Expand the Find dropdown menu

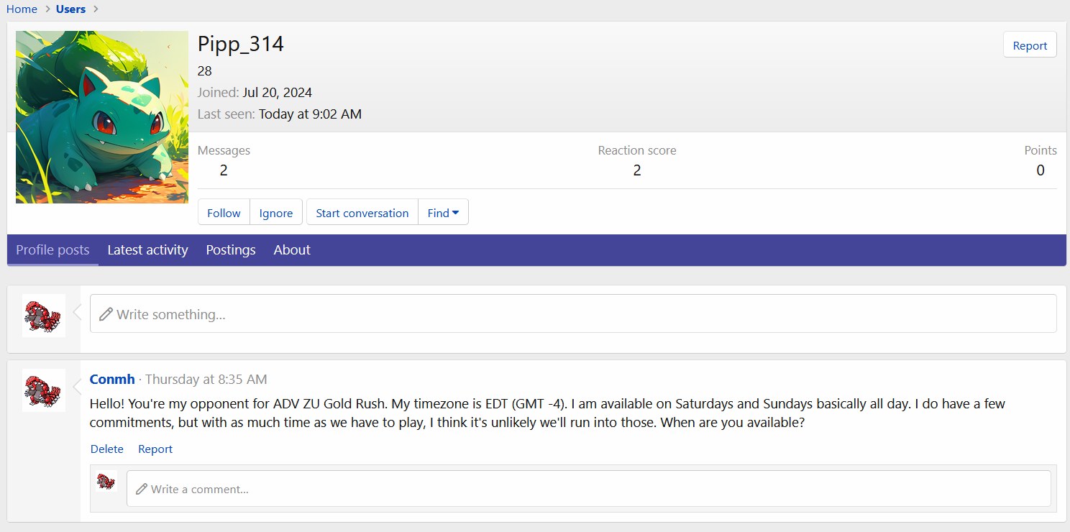click(443, 213)
